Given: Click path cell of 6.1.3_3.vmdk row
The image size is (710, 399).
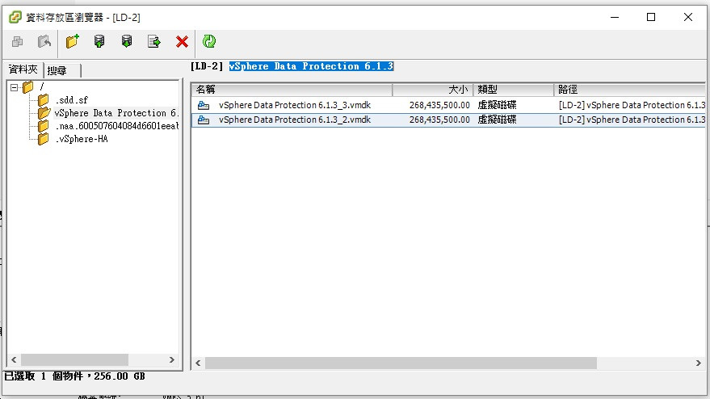Looking at the screenshot, I should point(632,105).
